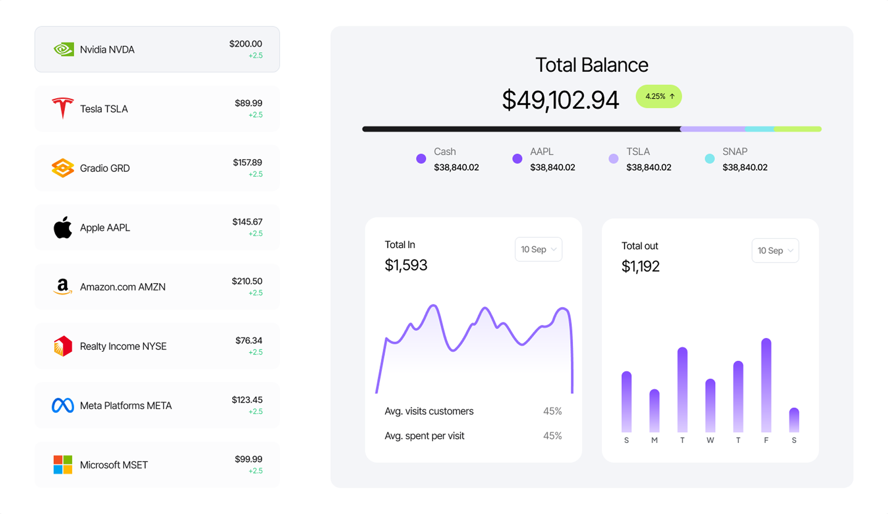Select the Meta Platforms logo icon
The image size is (888, 514).
[63, 405]
